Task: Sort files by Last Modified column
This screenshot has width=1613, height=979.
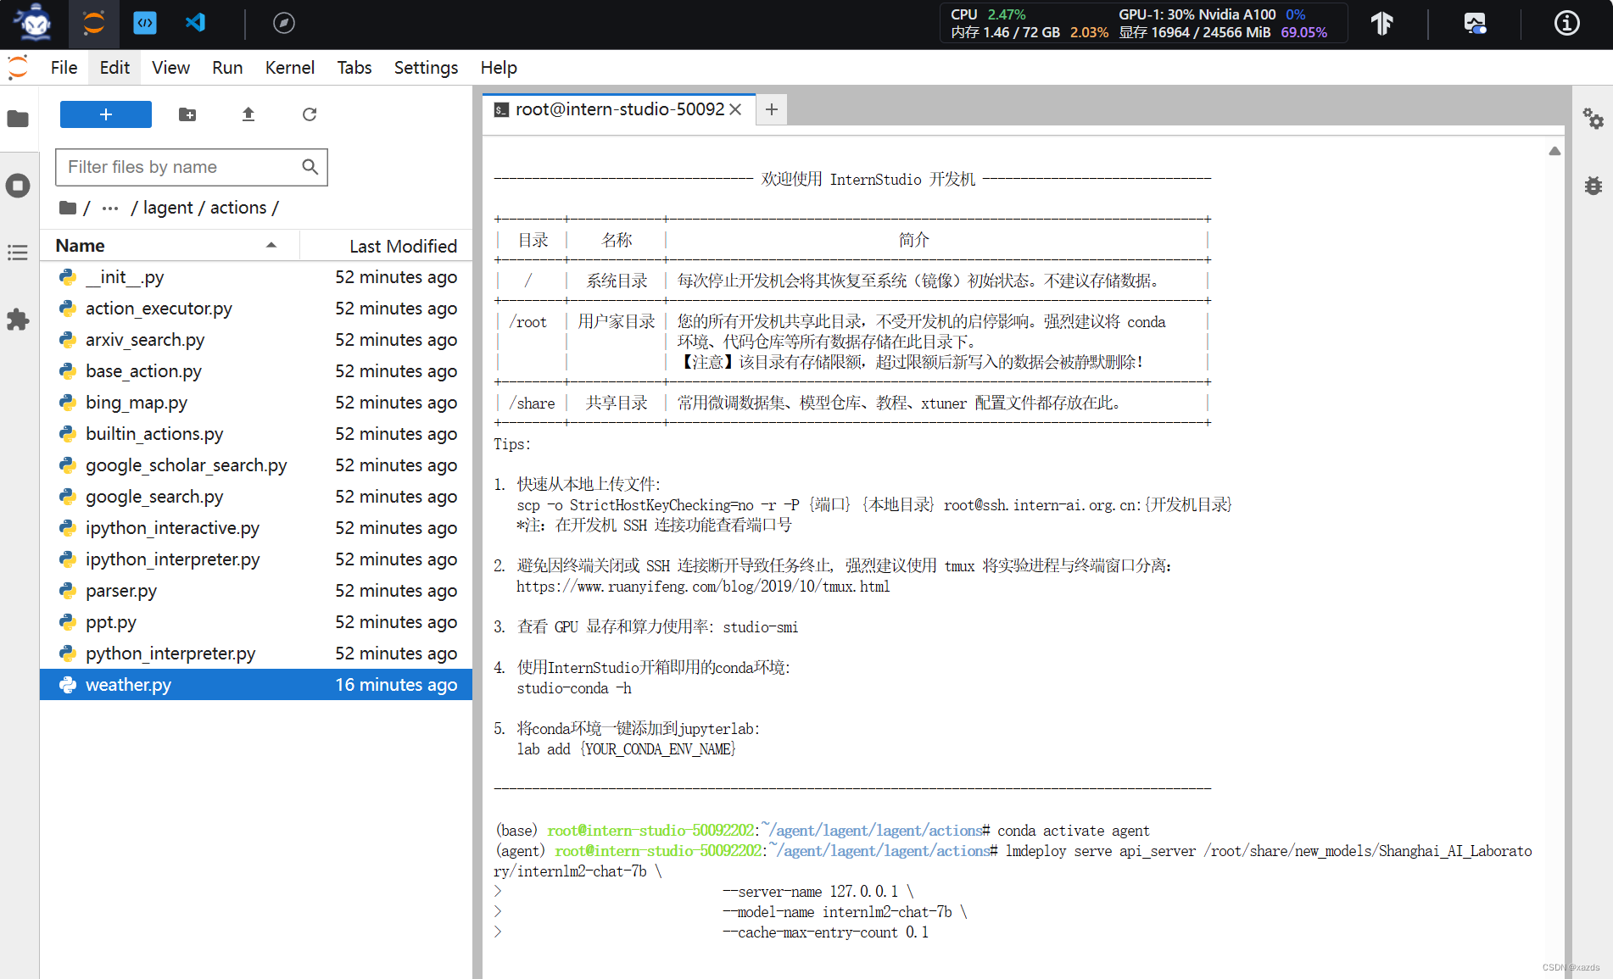Action: coord(386,246)
